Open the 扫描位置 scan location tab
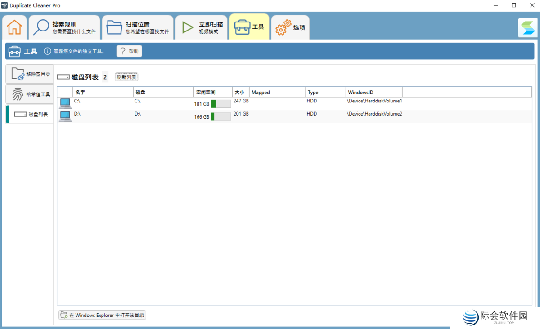Viewport: 540px width, 329px height. 138,27
